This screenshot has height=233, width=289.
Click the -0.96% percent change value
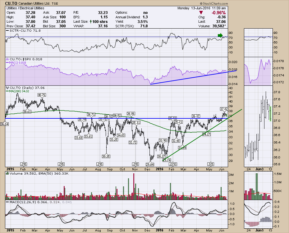pos(218,12)
